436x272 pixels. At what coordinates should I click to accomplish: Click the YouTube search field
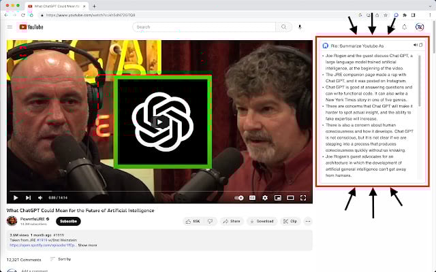click(204, 27)
